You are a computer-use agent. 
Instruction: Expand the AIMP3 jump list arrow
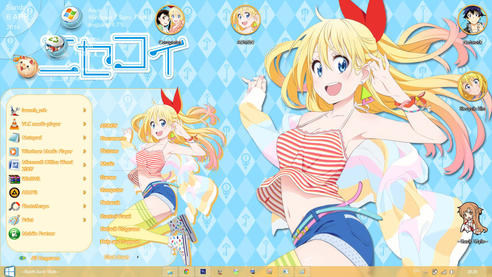click(x=85, y=193)
